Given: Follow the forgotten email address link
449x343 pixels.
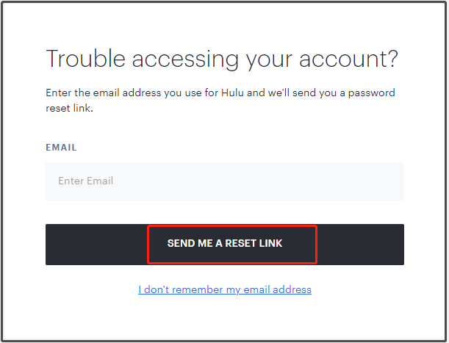Looking at the screenshot, I should (225, 289).
